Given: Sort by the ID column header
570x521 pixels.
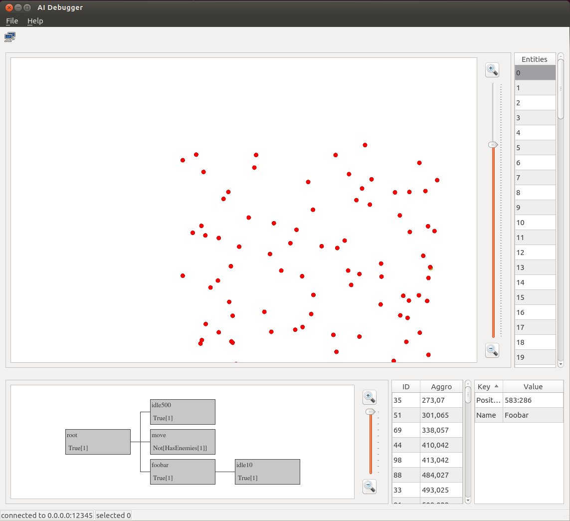Looking at the screenshot, I should [406, 387].
